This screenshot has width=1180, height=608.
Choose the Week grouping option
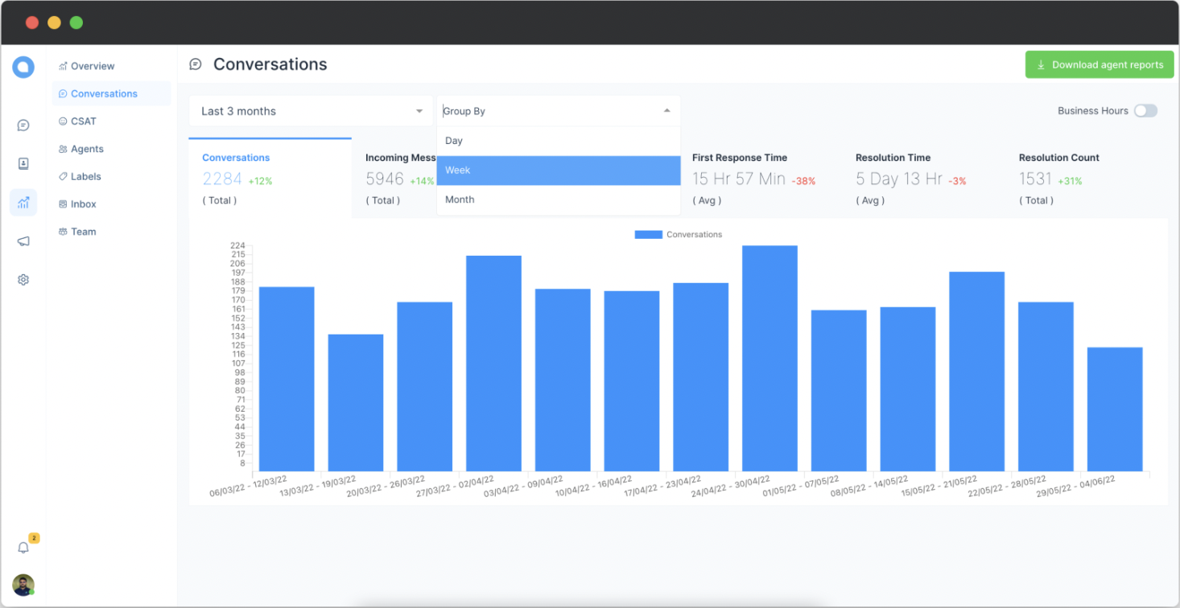(559, 170)
